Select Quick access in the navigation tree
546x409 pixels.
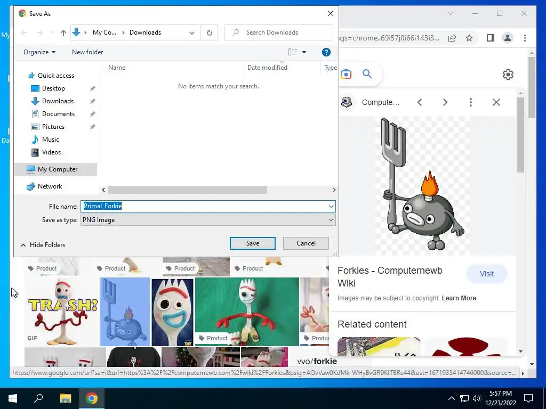(x=55, y=76)
